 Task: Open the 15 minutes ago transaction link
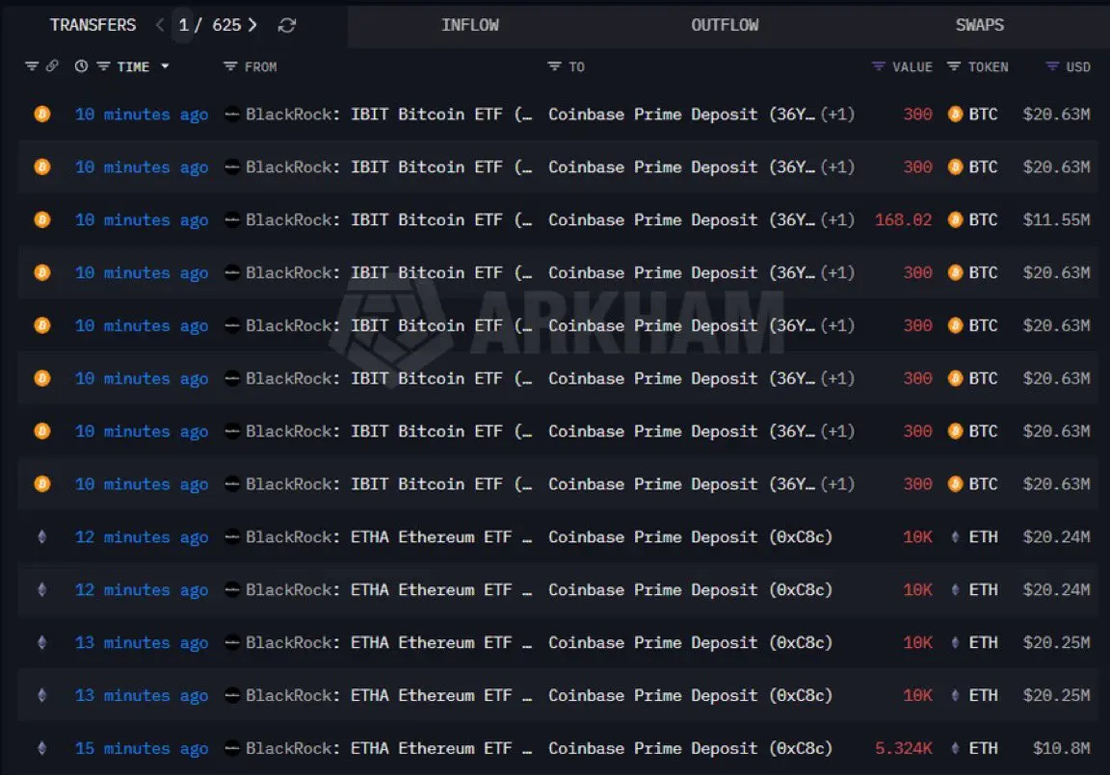142,749
